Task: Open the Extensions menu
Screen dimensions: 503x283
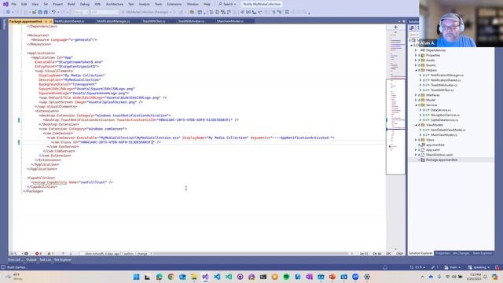Action: tap(174, 4)
